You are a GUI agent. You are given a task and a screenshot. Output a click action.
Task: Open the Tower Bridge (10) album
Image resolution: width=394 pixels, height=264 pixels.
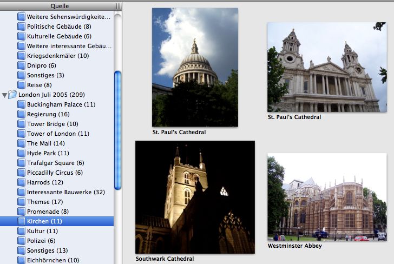57,124
